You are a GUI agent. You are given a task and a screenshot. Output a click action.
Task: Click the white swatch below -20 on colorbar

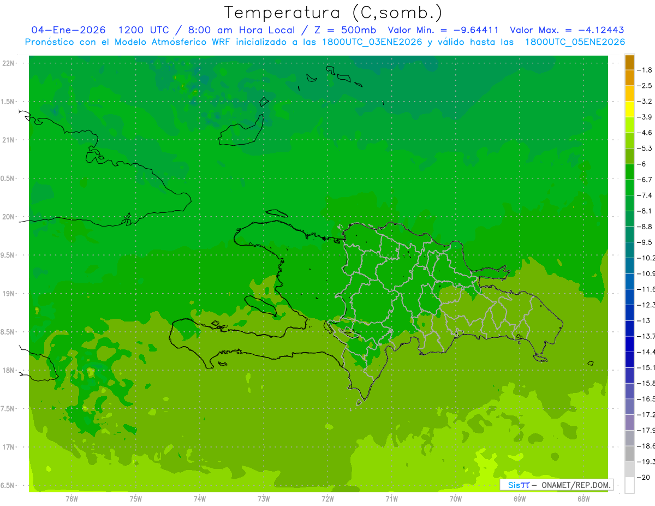pyautogui.click(x=629, y=485)
